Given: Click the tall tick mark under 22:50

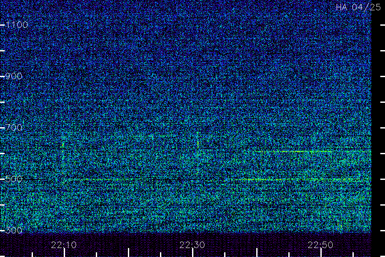Looking at the screenshot, I should click(321, 253).
